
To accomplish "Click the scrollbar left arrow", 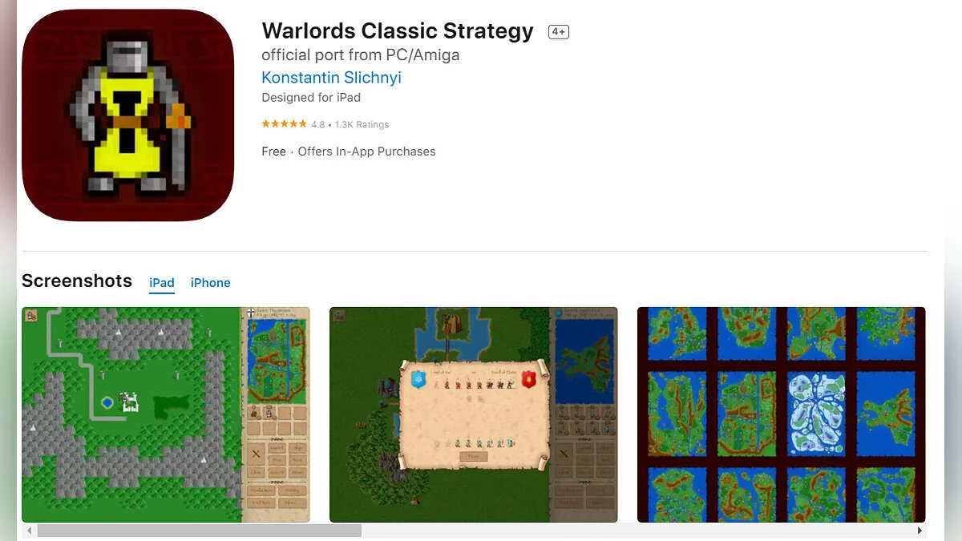I will pos(30,531).
